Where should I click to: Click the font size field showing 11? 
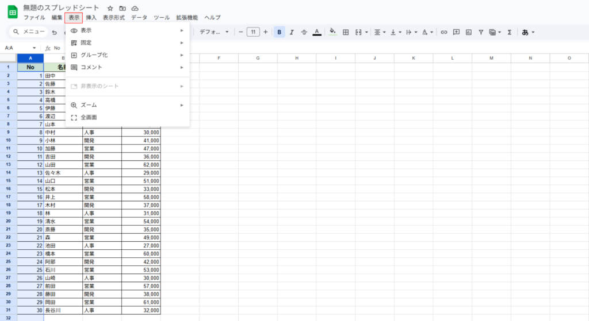[x=253, y=32]
